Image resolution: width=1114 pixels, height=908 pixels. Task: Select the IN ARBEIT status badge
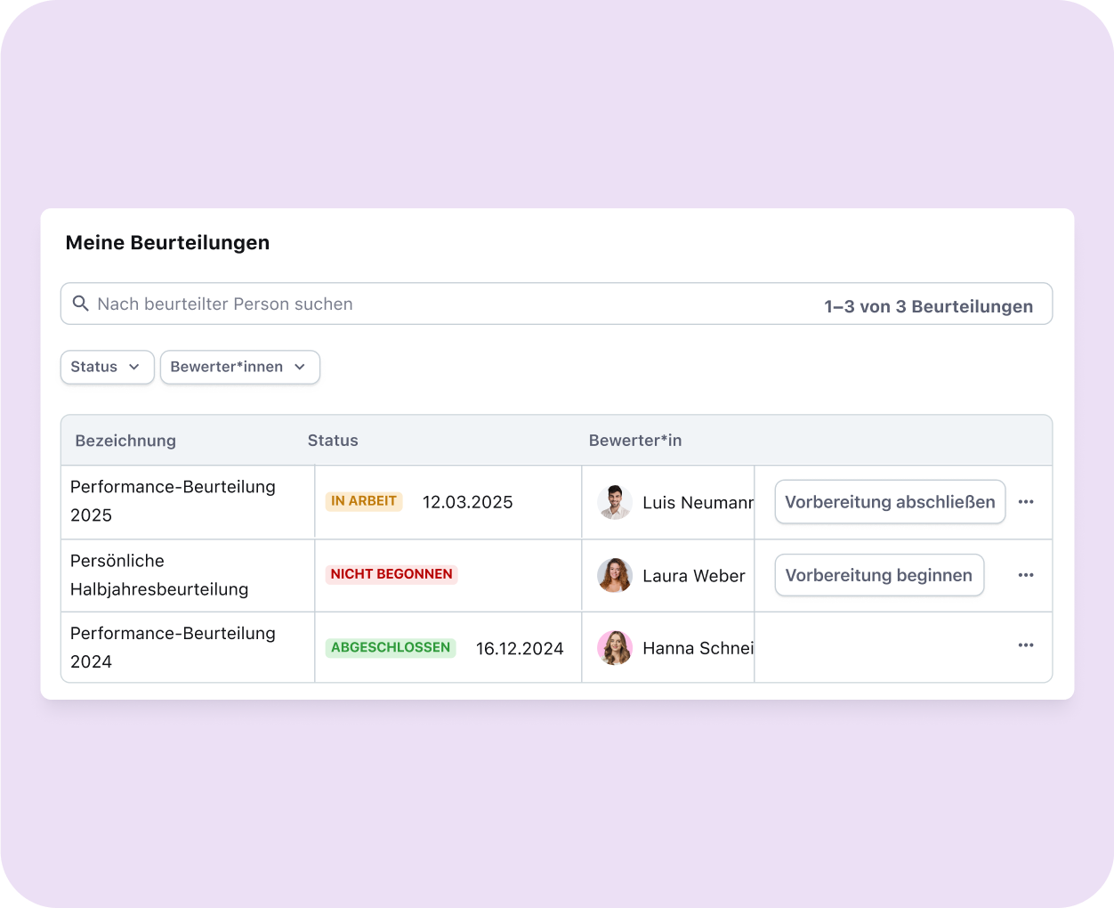point(364,501)
